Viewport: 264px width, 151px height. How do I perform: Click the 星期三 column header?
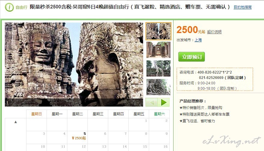[98, 114]
